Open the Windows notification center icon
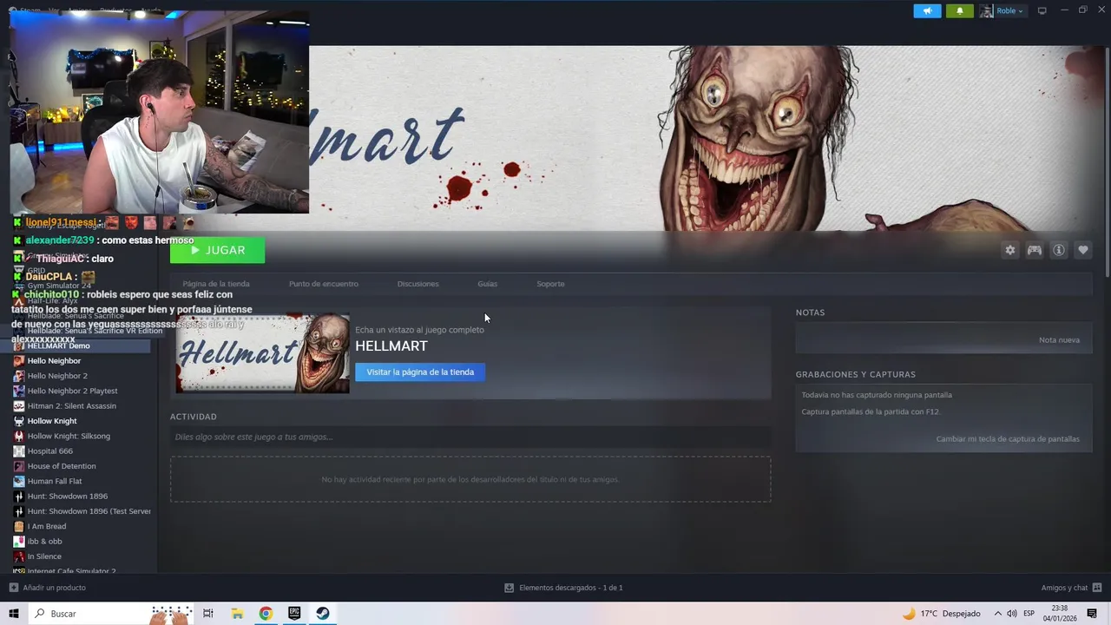This screenshot has height=625, width=1111. coord(1092,614)
